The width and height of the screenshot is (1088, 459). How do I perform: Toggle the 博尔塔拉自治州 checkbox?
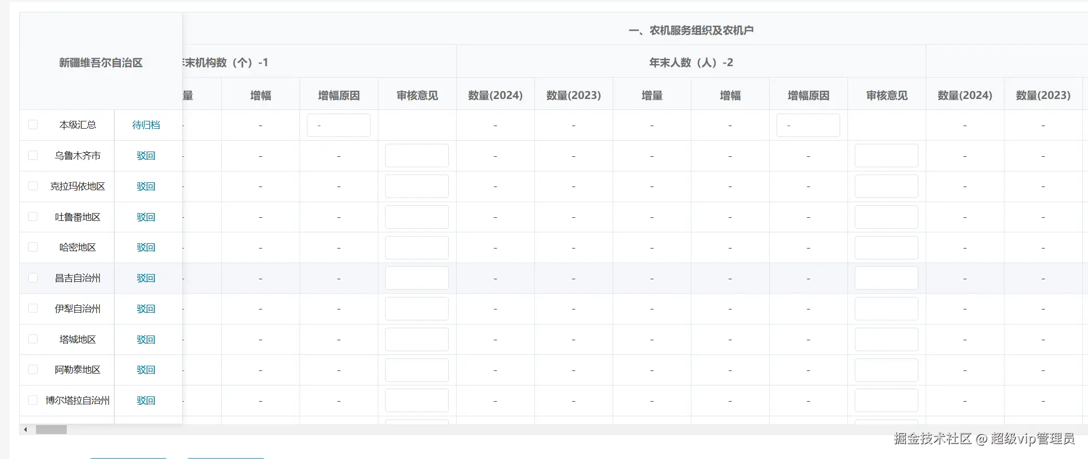coord(33,400)
